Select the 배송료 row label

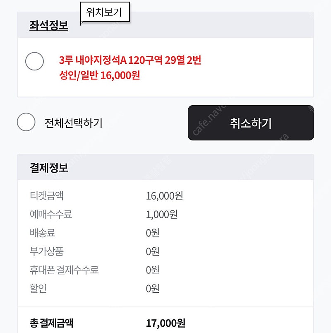(43, 233)
